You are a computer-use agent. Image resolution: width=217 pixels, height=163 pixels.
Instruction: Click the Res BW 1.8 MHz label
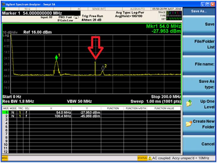pyautogui.click(x=18, y=101)
